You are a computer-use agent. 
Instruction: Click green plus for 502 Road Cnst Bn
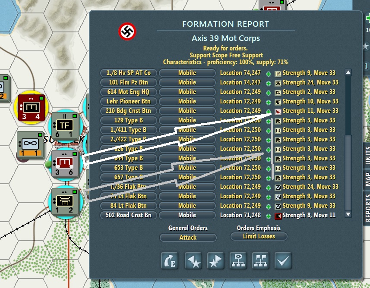click(x=268, y=216)
